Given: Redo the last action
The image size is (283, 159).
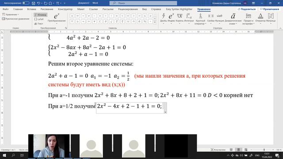Looking at the screenshot, I should click(46, 3).
